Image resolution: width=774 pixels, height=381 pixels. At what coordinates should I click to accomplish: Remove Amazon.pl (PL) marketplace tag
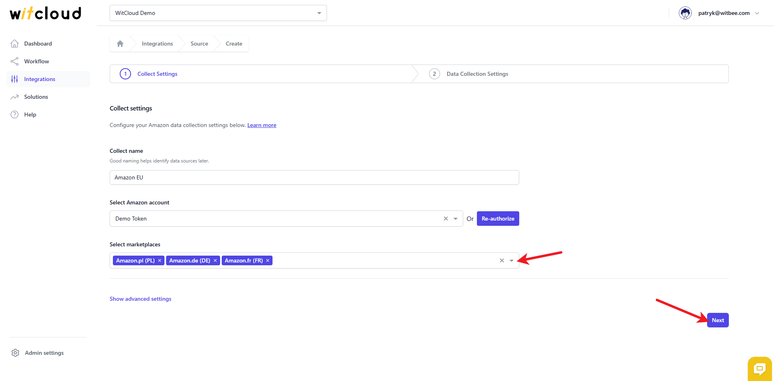[x=160, y=260]
